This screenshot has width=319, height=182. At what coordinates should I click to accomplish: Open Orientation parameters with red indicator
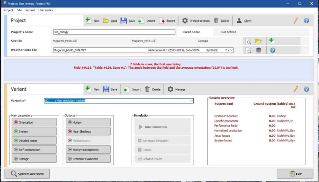(x=34, y=122)
